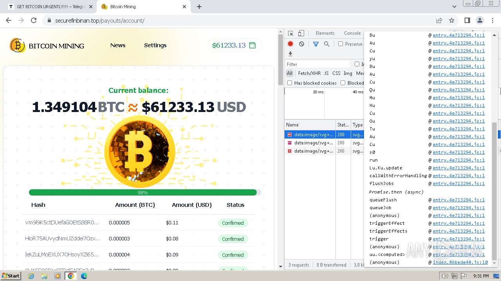This screenshot has width=501, height=281.
Task: Open the News page link
Action: click(x=118, y=45)
